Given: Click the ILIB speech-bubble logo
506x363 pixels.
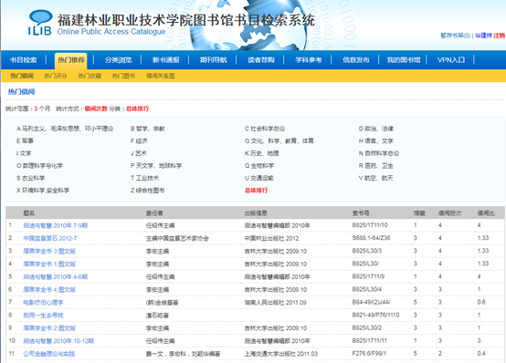Looking at the screenshot, I should coord(40,22).
